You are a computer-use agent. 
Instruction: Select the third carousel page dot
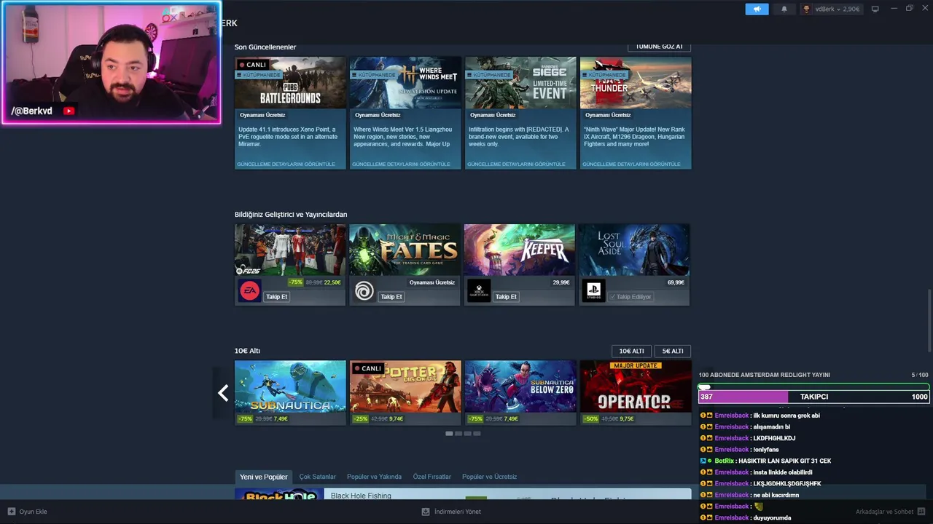pyautogui.click(x=468, y=434)
